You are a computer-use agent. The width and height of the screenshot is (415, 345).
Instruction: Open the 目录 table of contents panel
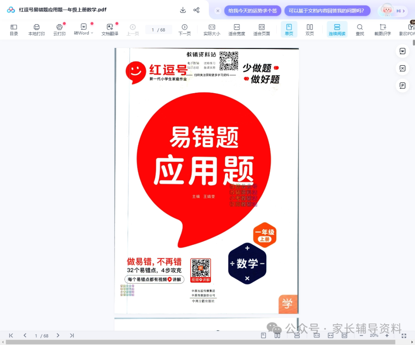pyautogui.click(x=14, y=30)
